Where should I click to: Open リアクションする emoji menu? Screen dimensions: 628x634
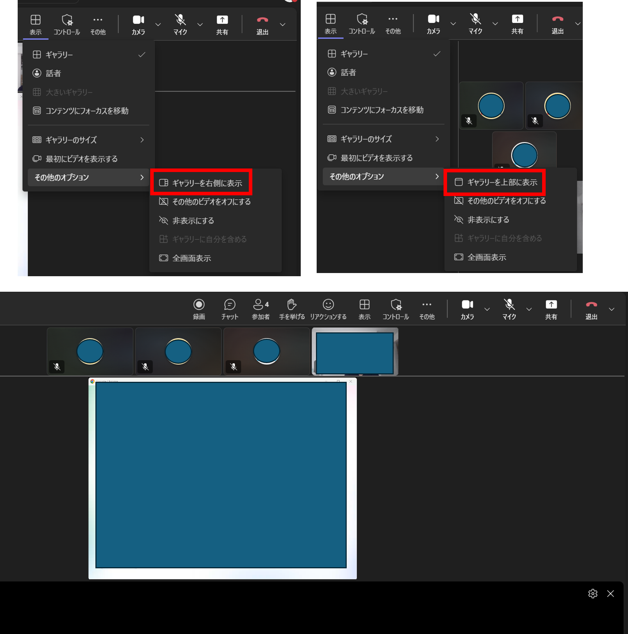(x=328, y=309)
